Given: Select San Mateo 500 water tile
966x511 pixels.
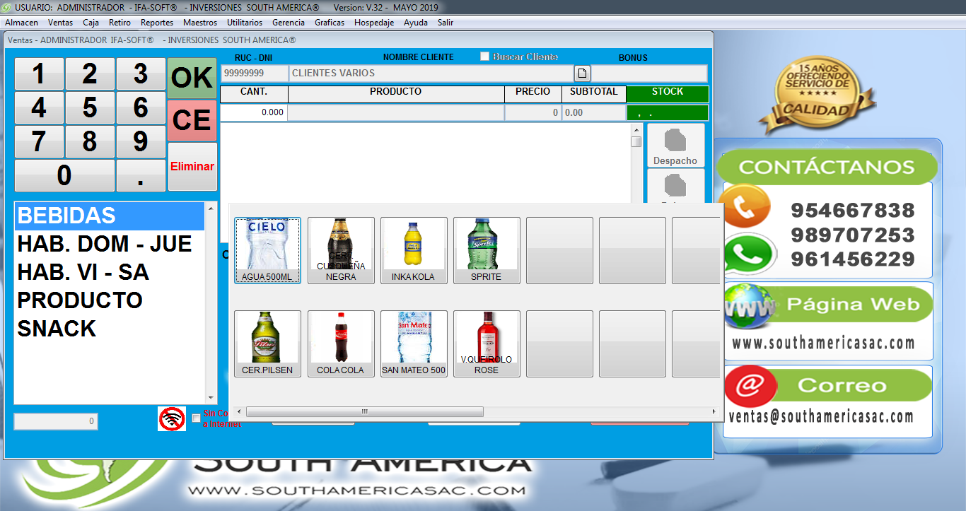Looking at the screenshot, I should (x=414, y=343).
